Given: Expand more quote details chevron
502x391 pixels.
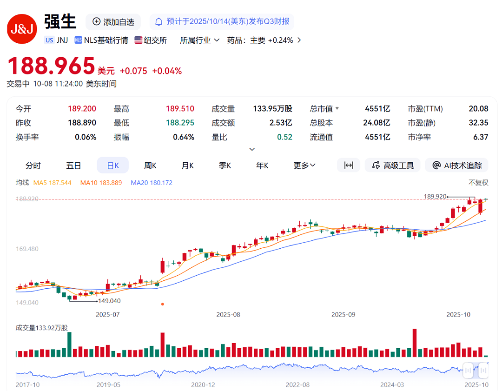Looking at the screenshot, I should tap(252, 149).
